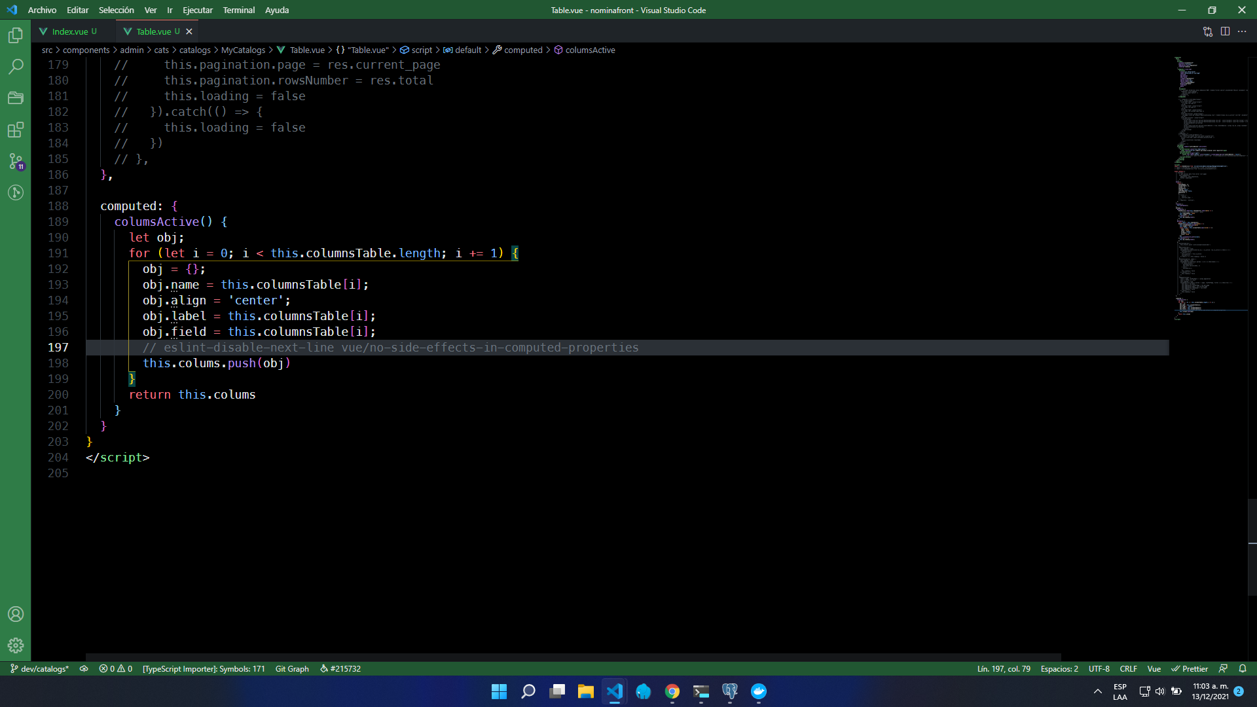Screen dimensions: 1257x707
Task: Open Task View in taskbar
Action: tap(556, 691)
